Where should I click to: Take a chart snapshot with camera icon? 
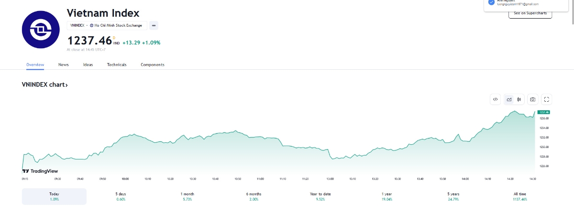point(532,99)
